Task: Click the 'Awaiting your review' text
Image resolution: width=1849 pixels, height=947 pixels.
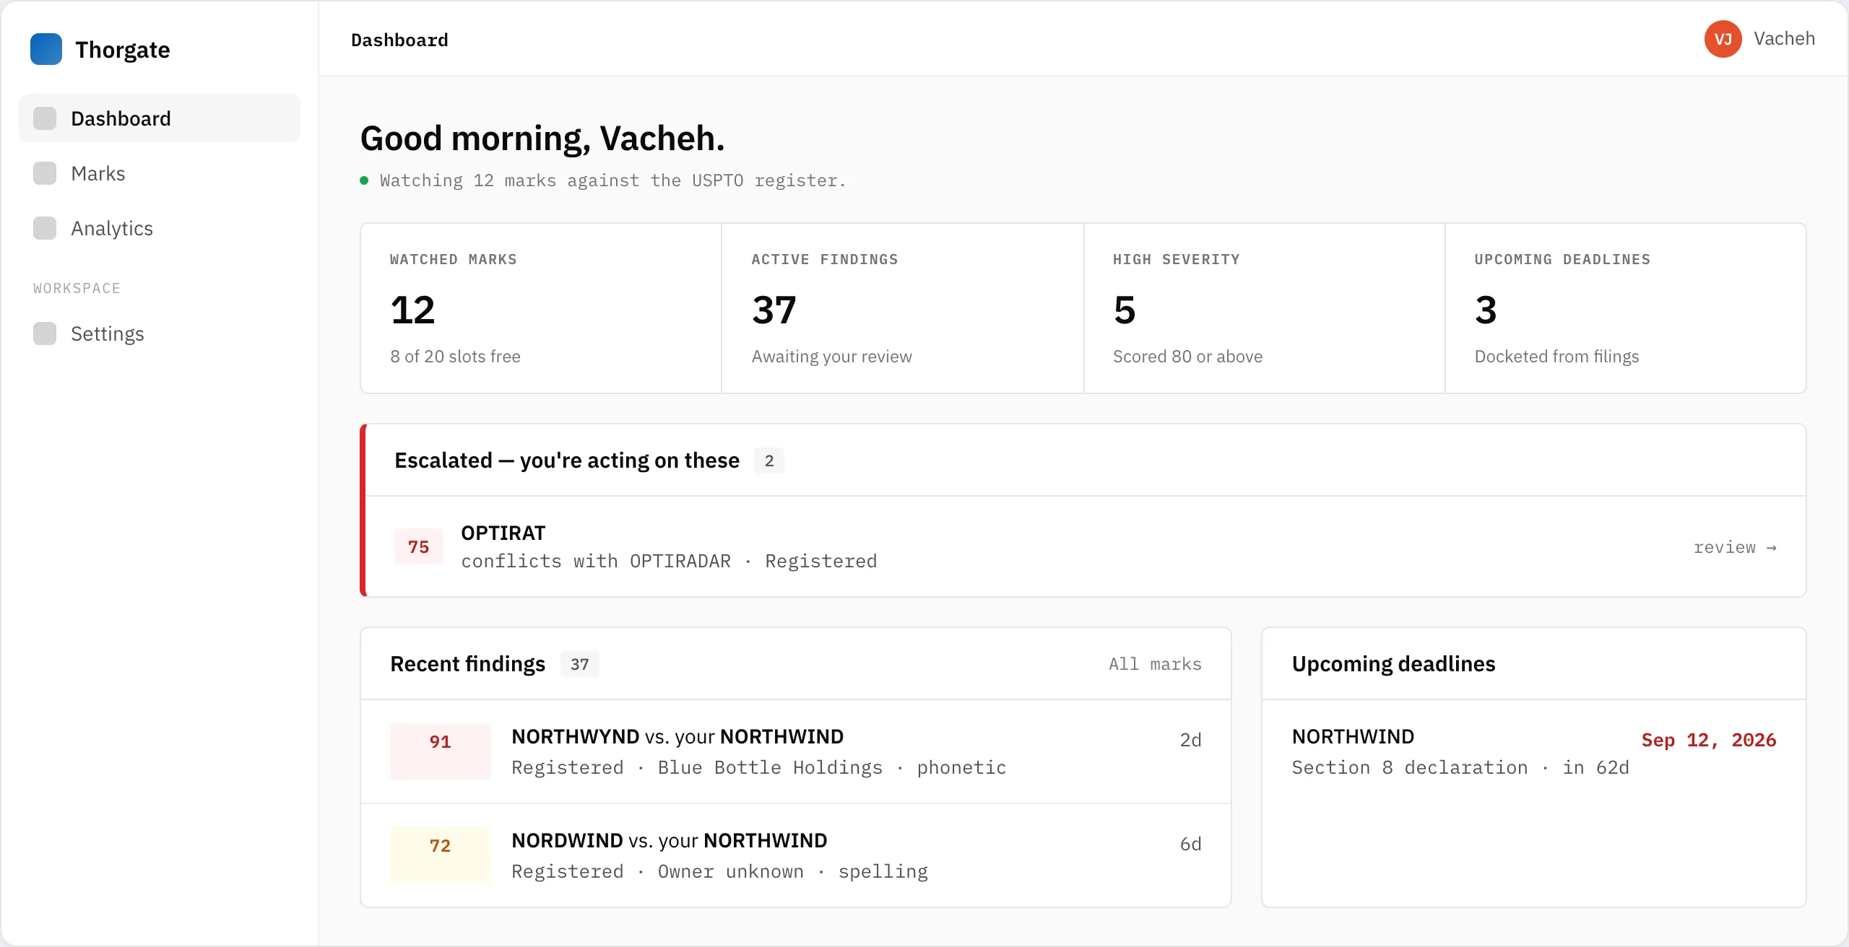Action: pos(831,357)
